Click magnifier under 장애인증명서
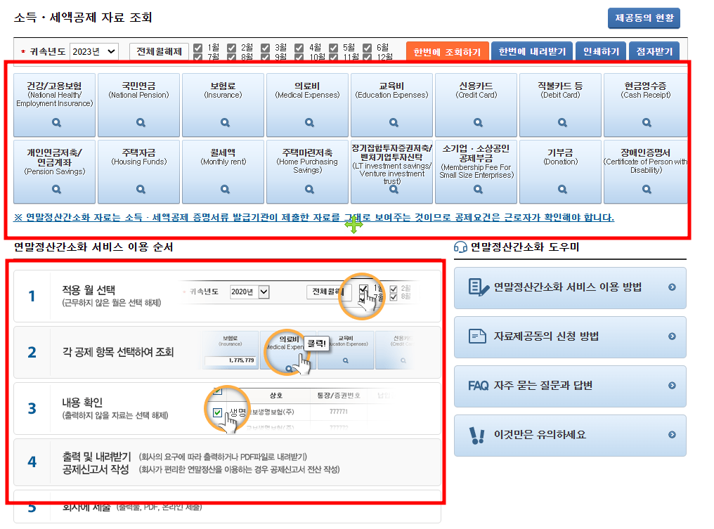 (647, 190)
